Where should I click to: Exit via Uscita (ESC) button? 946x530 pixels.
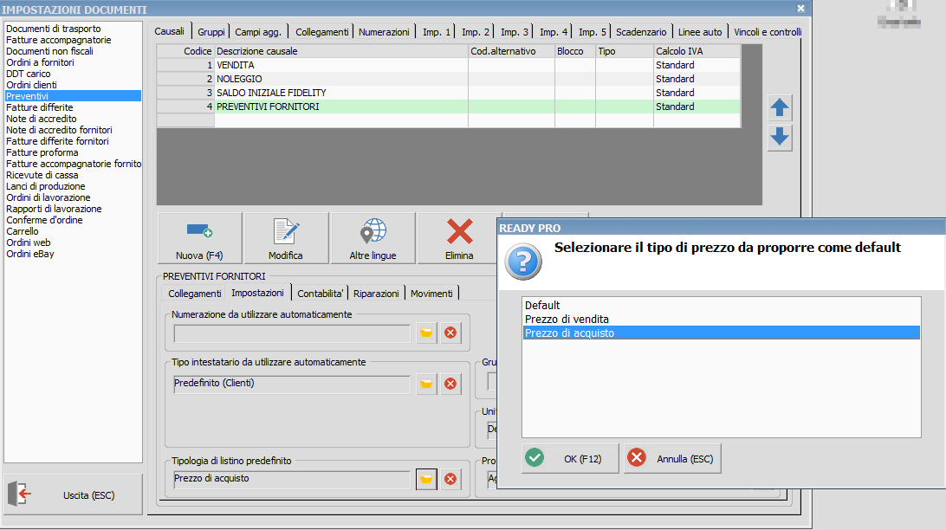(x=74, y=495)
